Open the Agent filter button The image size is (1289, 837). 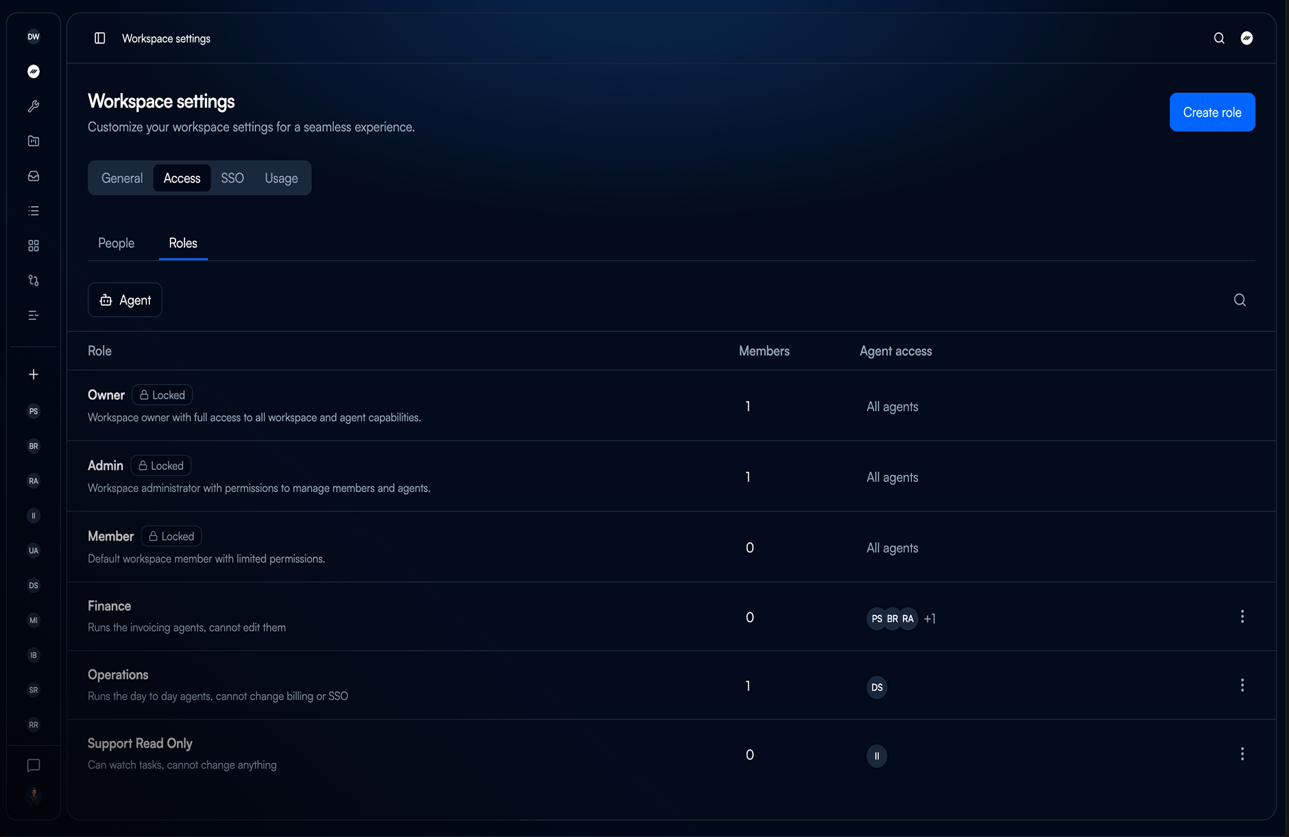click(125, 300)
